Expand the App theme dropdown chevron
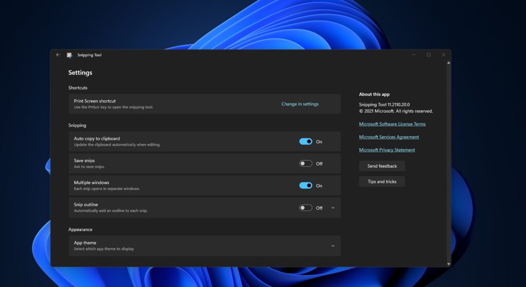The height and width of the screenshot is (287, 526). pos(333,246)
